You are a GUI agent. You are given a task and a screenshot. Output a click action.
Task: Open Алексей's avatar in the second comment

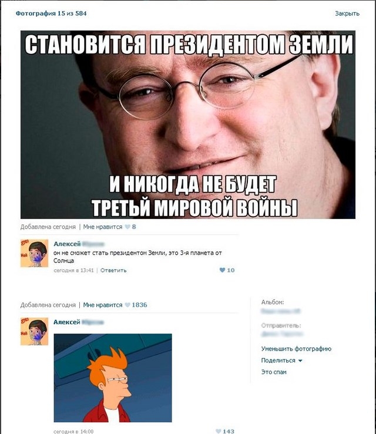point(34,332)
